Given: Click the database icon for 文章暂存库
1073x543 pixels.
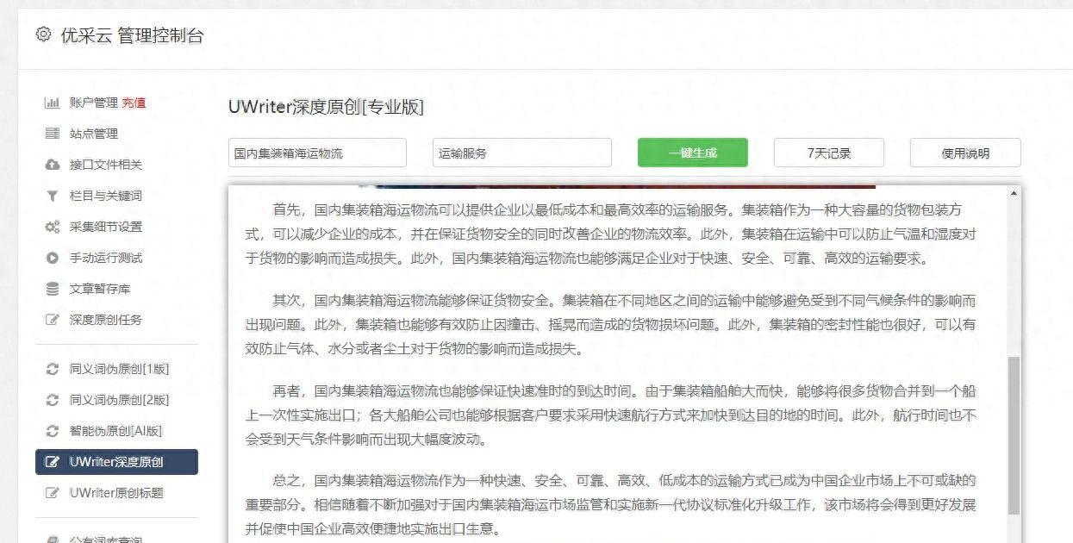Looking at the screenshot, I should coord(52,289).
